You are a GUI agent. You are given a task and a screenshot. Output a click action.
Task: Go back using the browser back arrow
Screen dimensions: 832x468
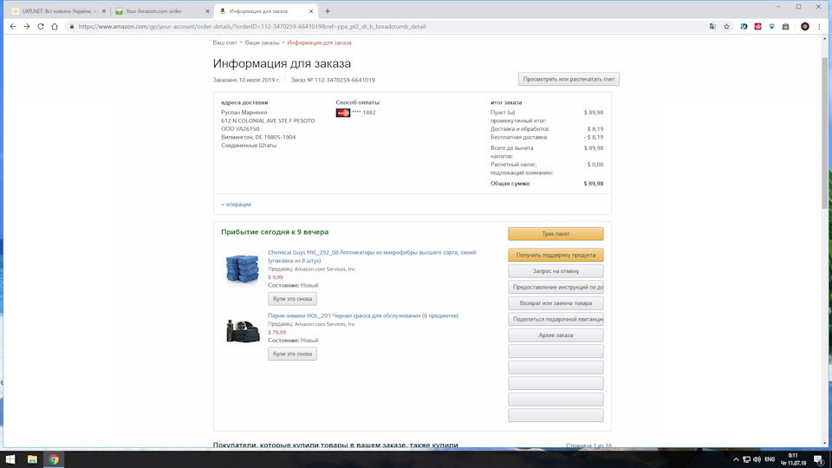coord(13,27)
